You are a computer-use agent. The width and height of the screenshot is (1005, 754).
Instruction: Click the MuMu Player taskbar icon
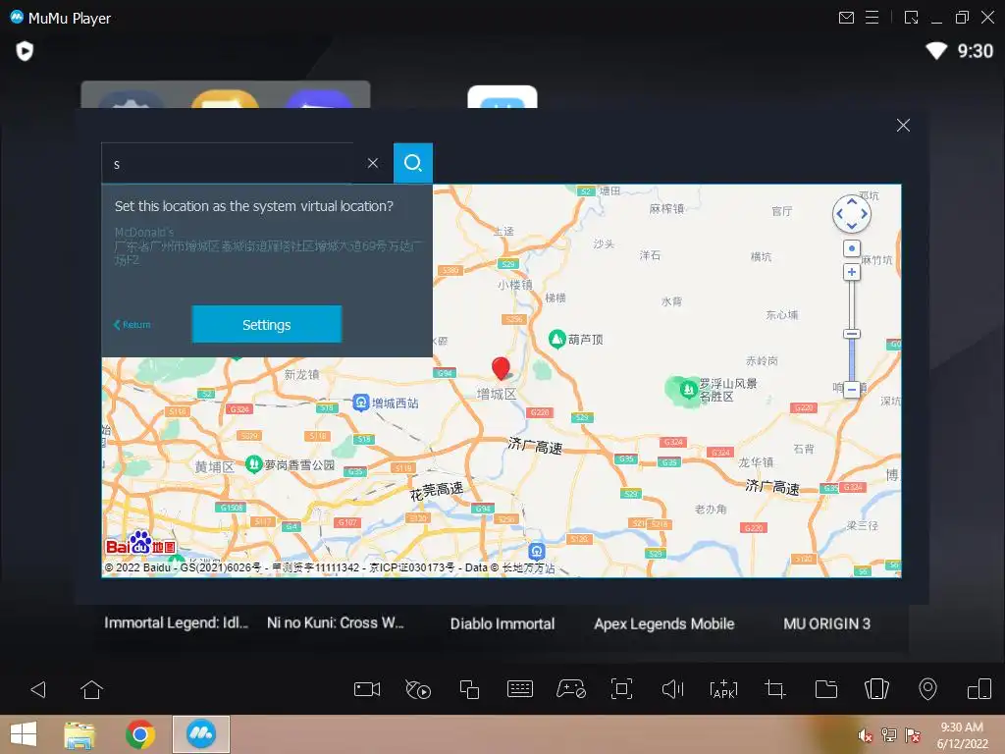(x=201, y=734)
